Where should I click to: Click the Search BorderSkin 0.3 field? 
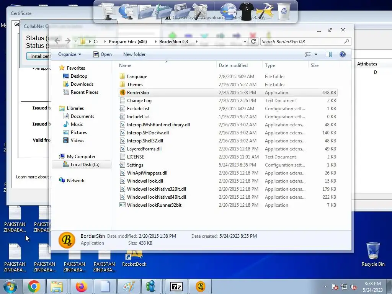305,41
